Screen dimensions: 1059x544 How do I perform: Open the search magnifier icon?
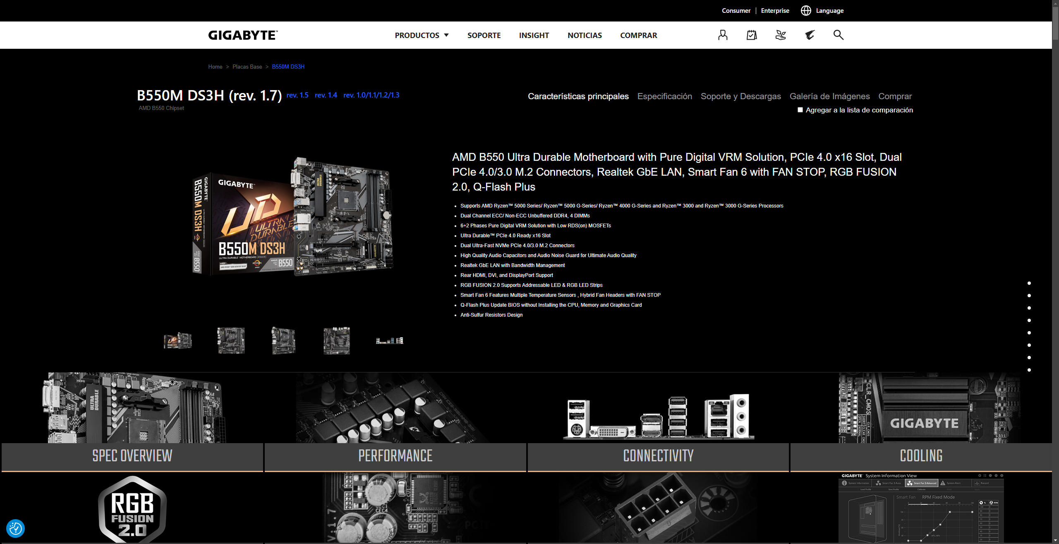839,35
